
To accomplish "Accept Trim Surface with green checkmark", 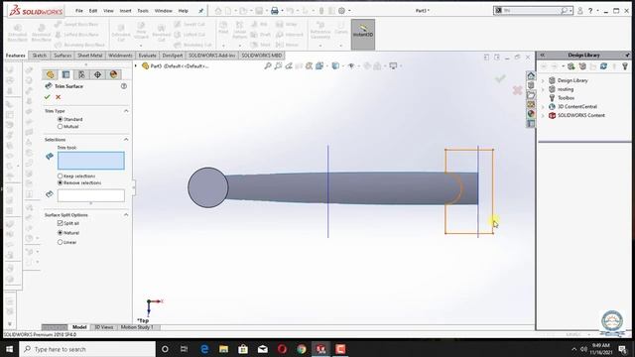I will (x=48, y=97).
